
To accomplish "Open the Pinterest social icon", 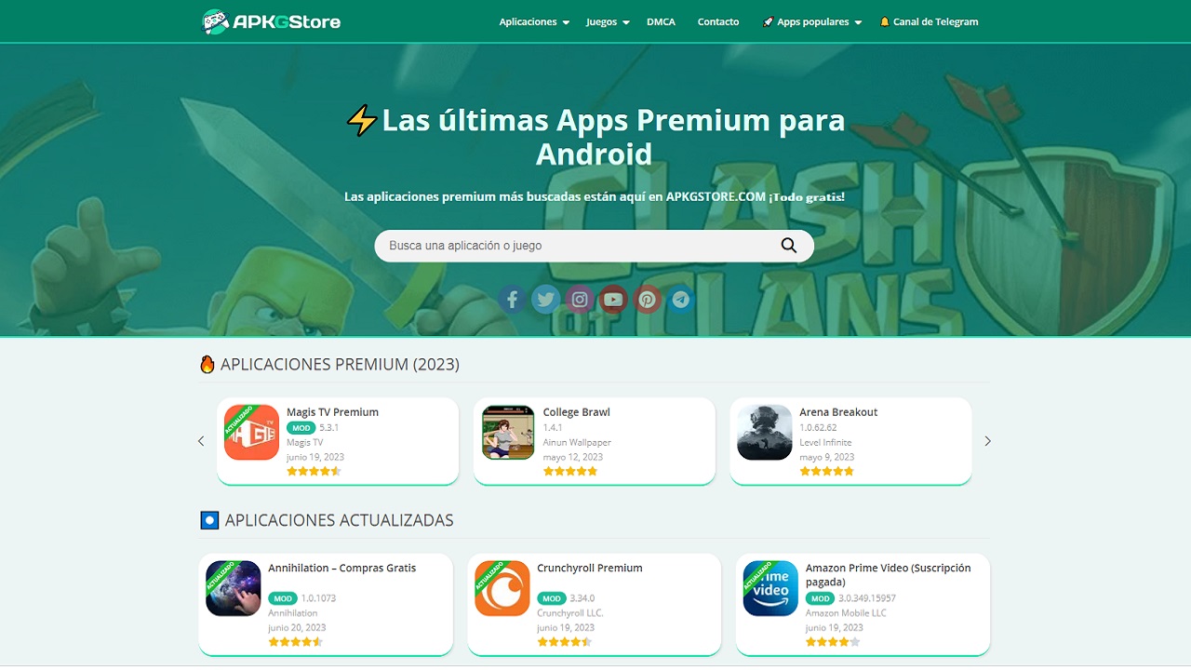I will coord(648,300).
